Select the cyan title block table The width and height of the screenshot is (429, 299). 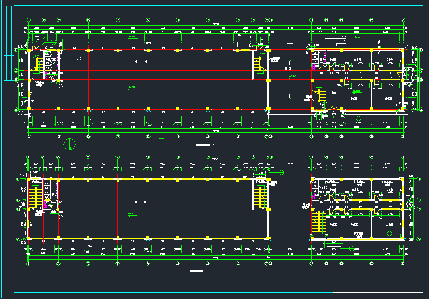pos(9,43)
